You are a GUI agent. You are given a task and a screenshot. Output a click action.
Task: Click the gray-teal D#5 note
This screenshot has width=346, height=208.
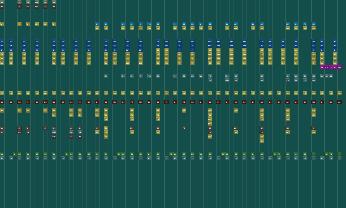click(x=227, y=80)
